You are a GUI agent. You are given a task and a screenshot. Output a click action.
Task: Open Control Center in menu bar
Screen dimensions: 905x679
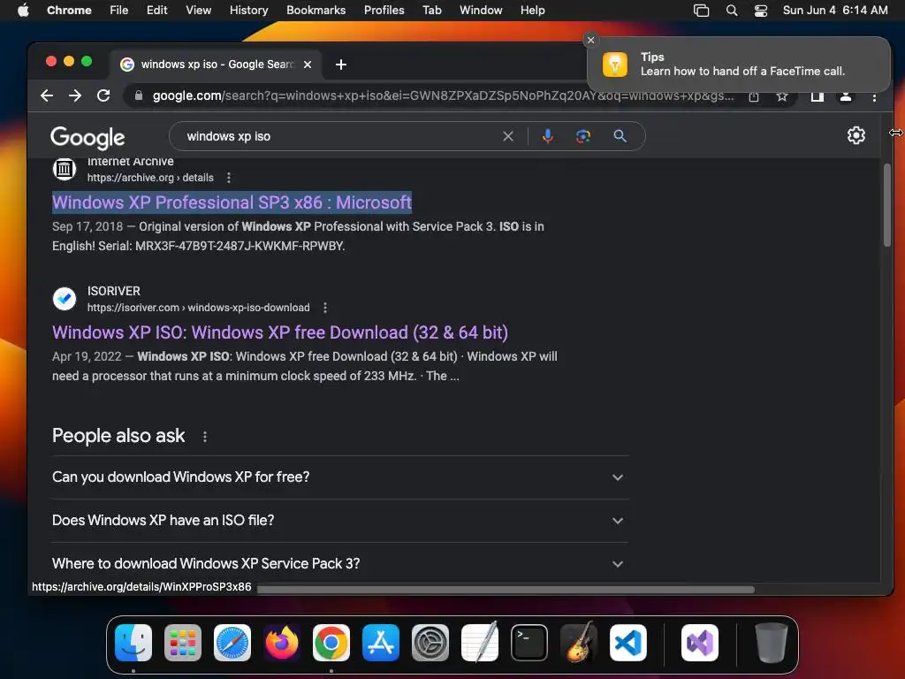tap(761, 11)
